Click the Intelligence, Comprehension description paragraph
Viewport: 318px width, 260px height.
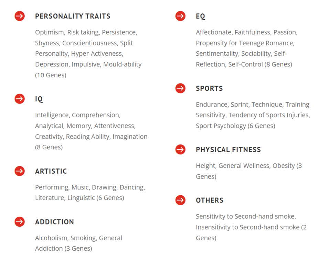[91, 131]
